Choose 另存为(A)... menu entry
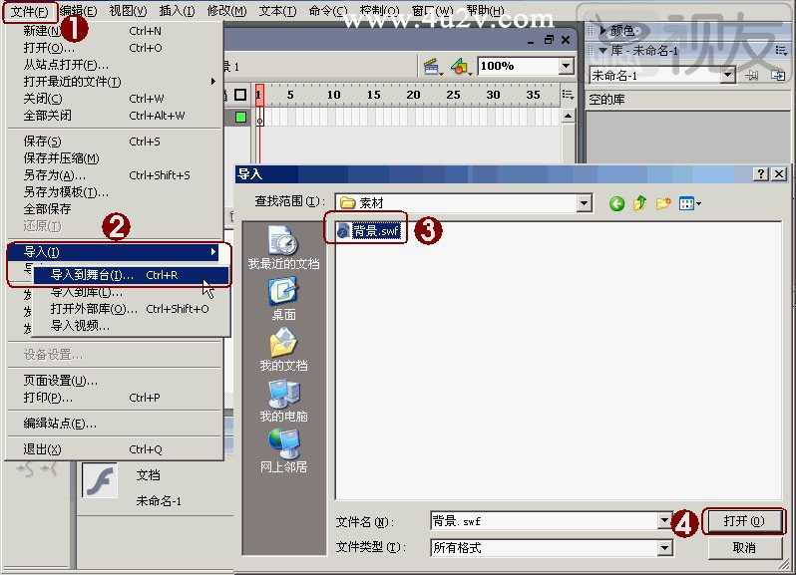The image size is (796, 575). pyautogui.click(x=115, y=175)
